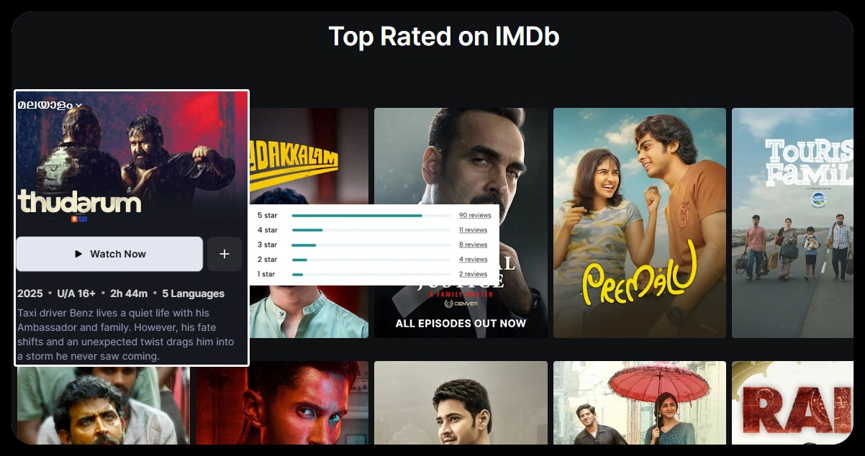Open the Malayalam language dropdown
865x456 pixels.
pos(50,105)
